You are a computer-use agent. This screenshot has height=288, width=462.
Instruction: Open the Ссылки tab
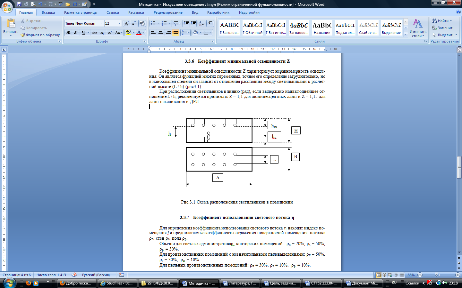113,12
